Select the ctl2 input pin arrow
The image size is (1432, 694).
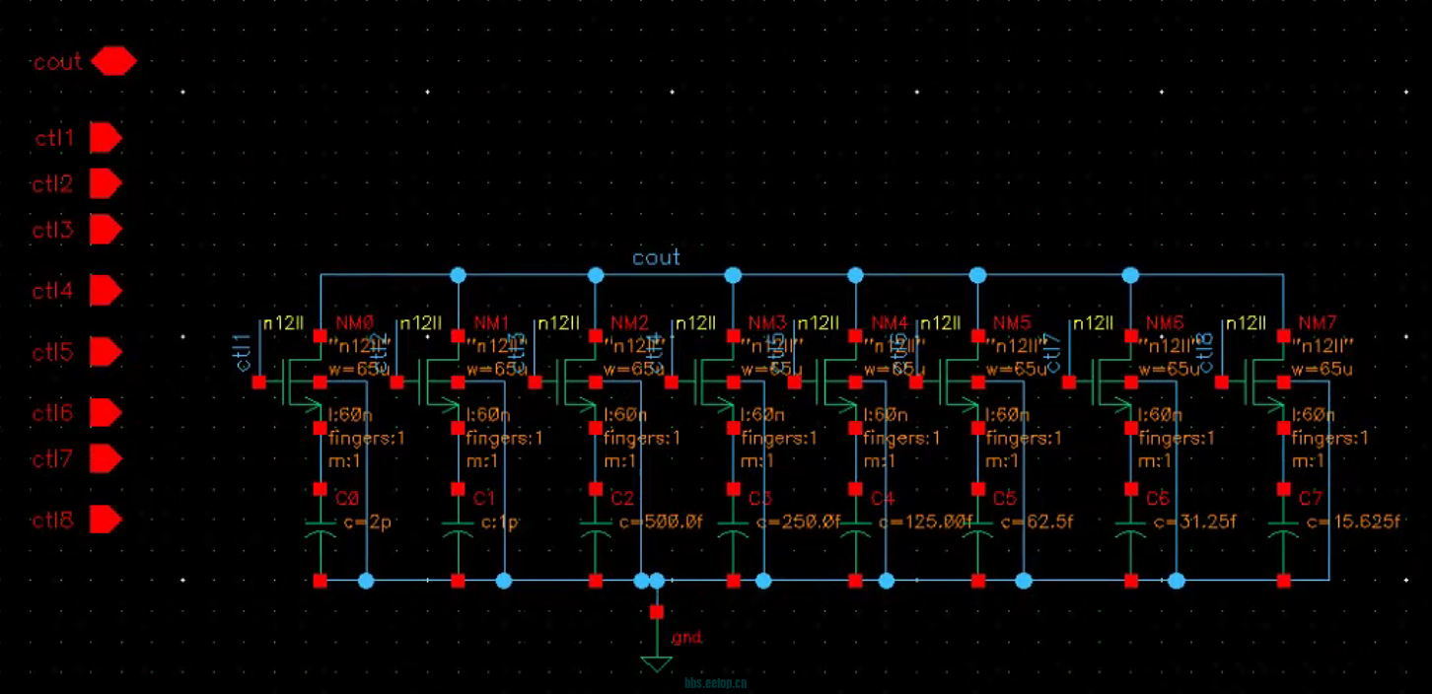(106, 183)
